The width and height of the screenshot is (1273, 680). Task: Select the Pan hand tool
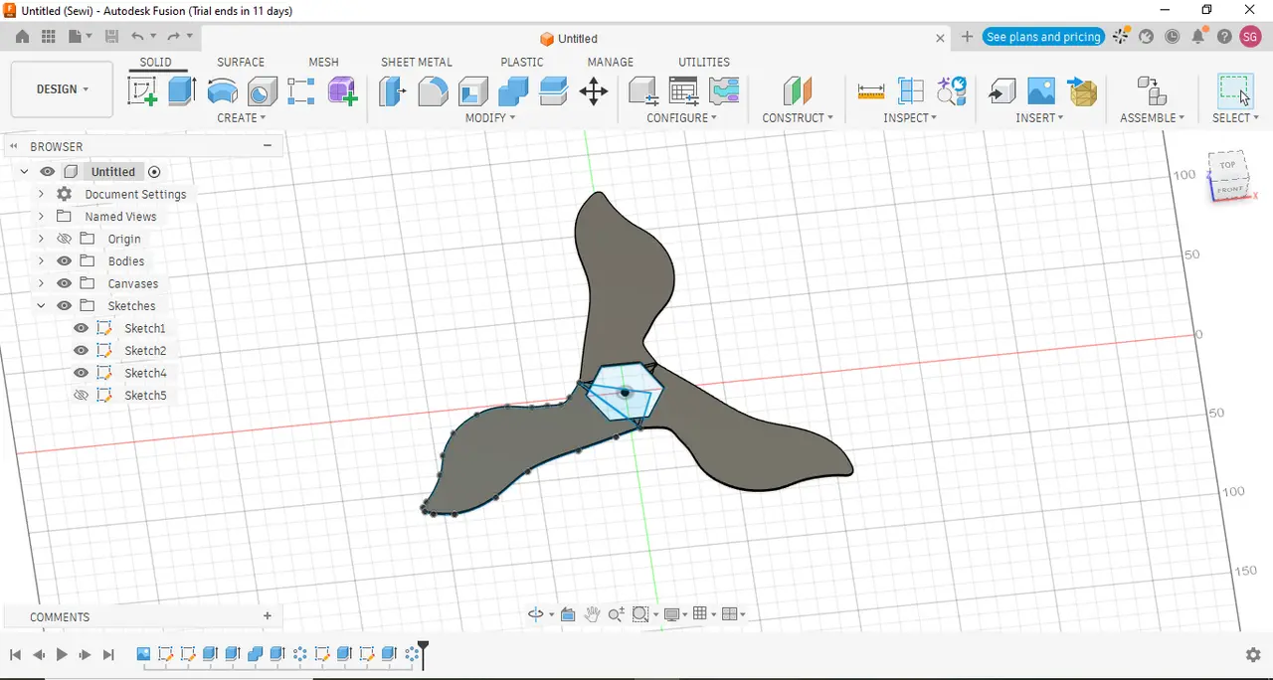[592, 614]
